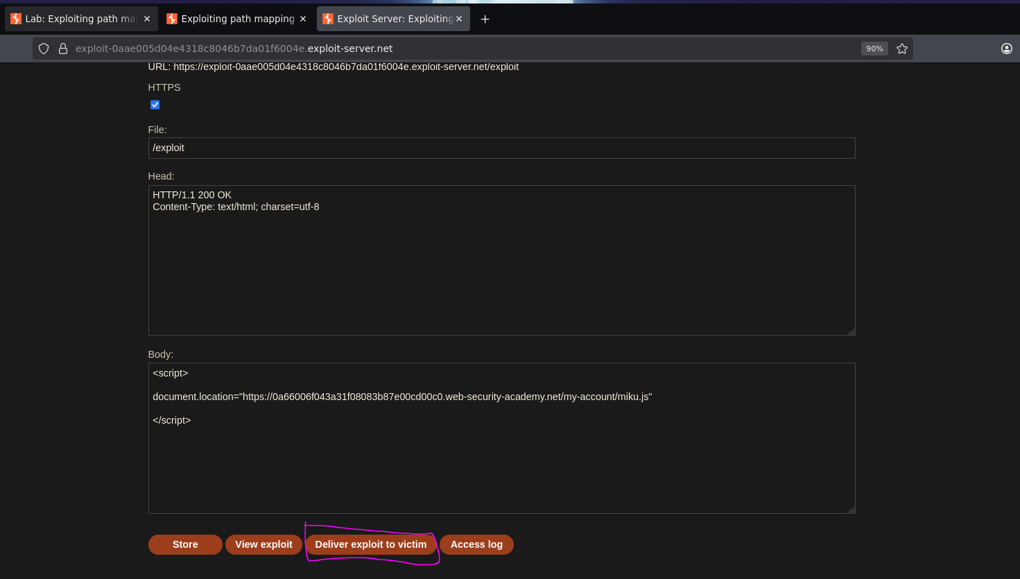This screenshot has height=579, width=1020.
Task: Click the View exploit button
Action: pos(263,544)
